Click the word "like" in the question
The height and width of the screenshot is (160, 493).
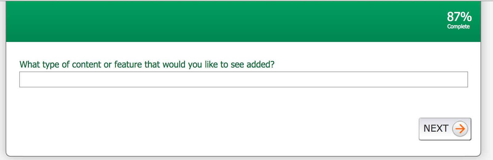coord(211,64)
